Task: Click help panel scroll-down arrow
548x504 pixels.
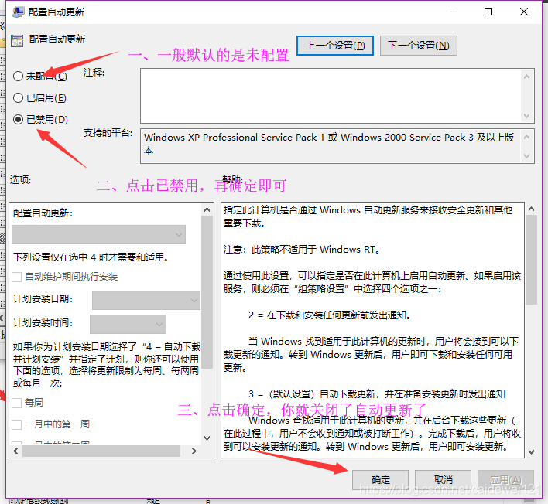Action: 531,452
